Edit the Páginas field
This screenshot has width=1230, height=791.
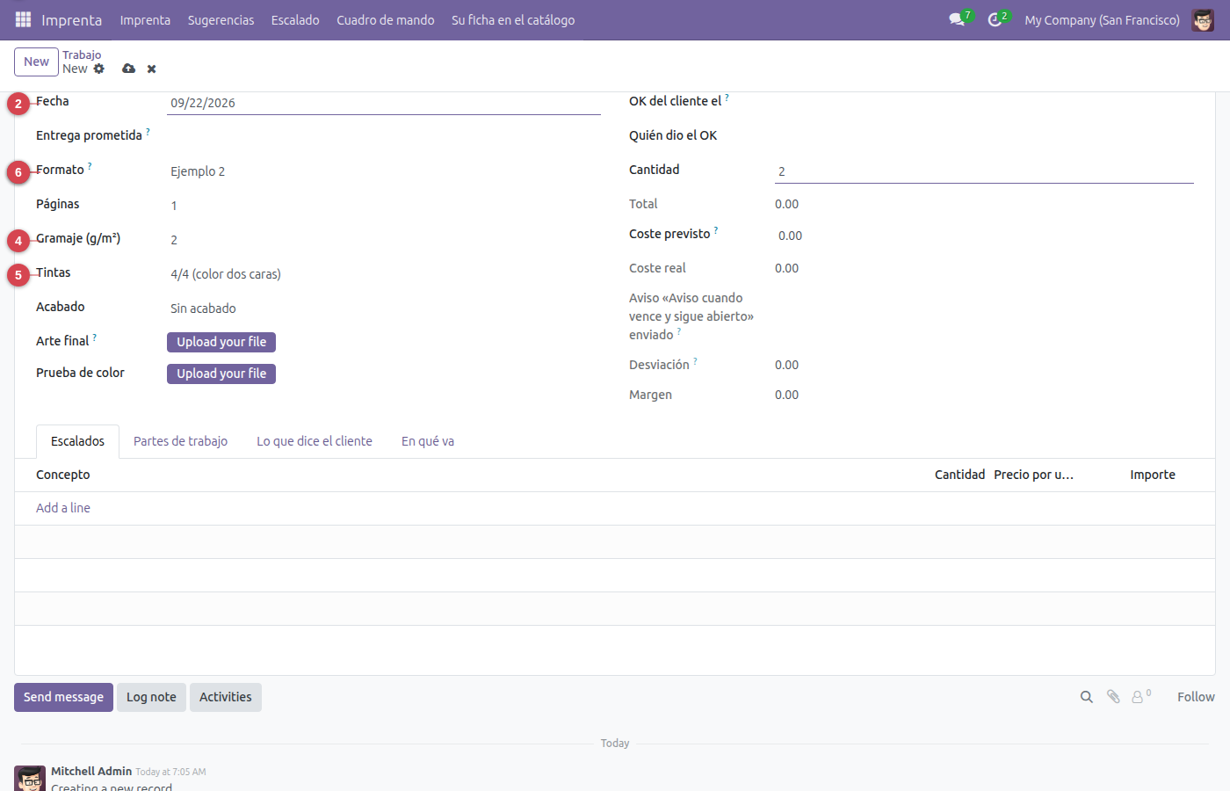coord(384,206)
